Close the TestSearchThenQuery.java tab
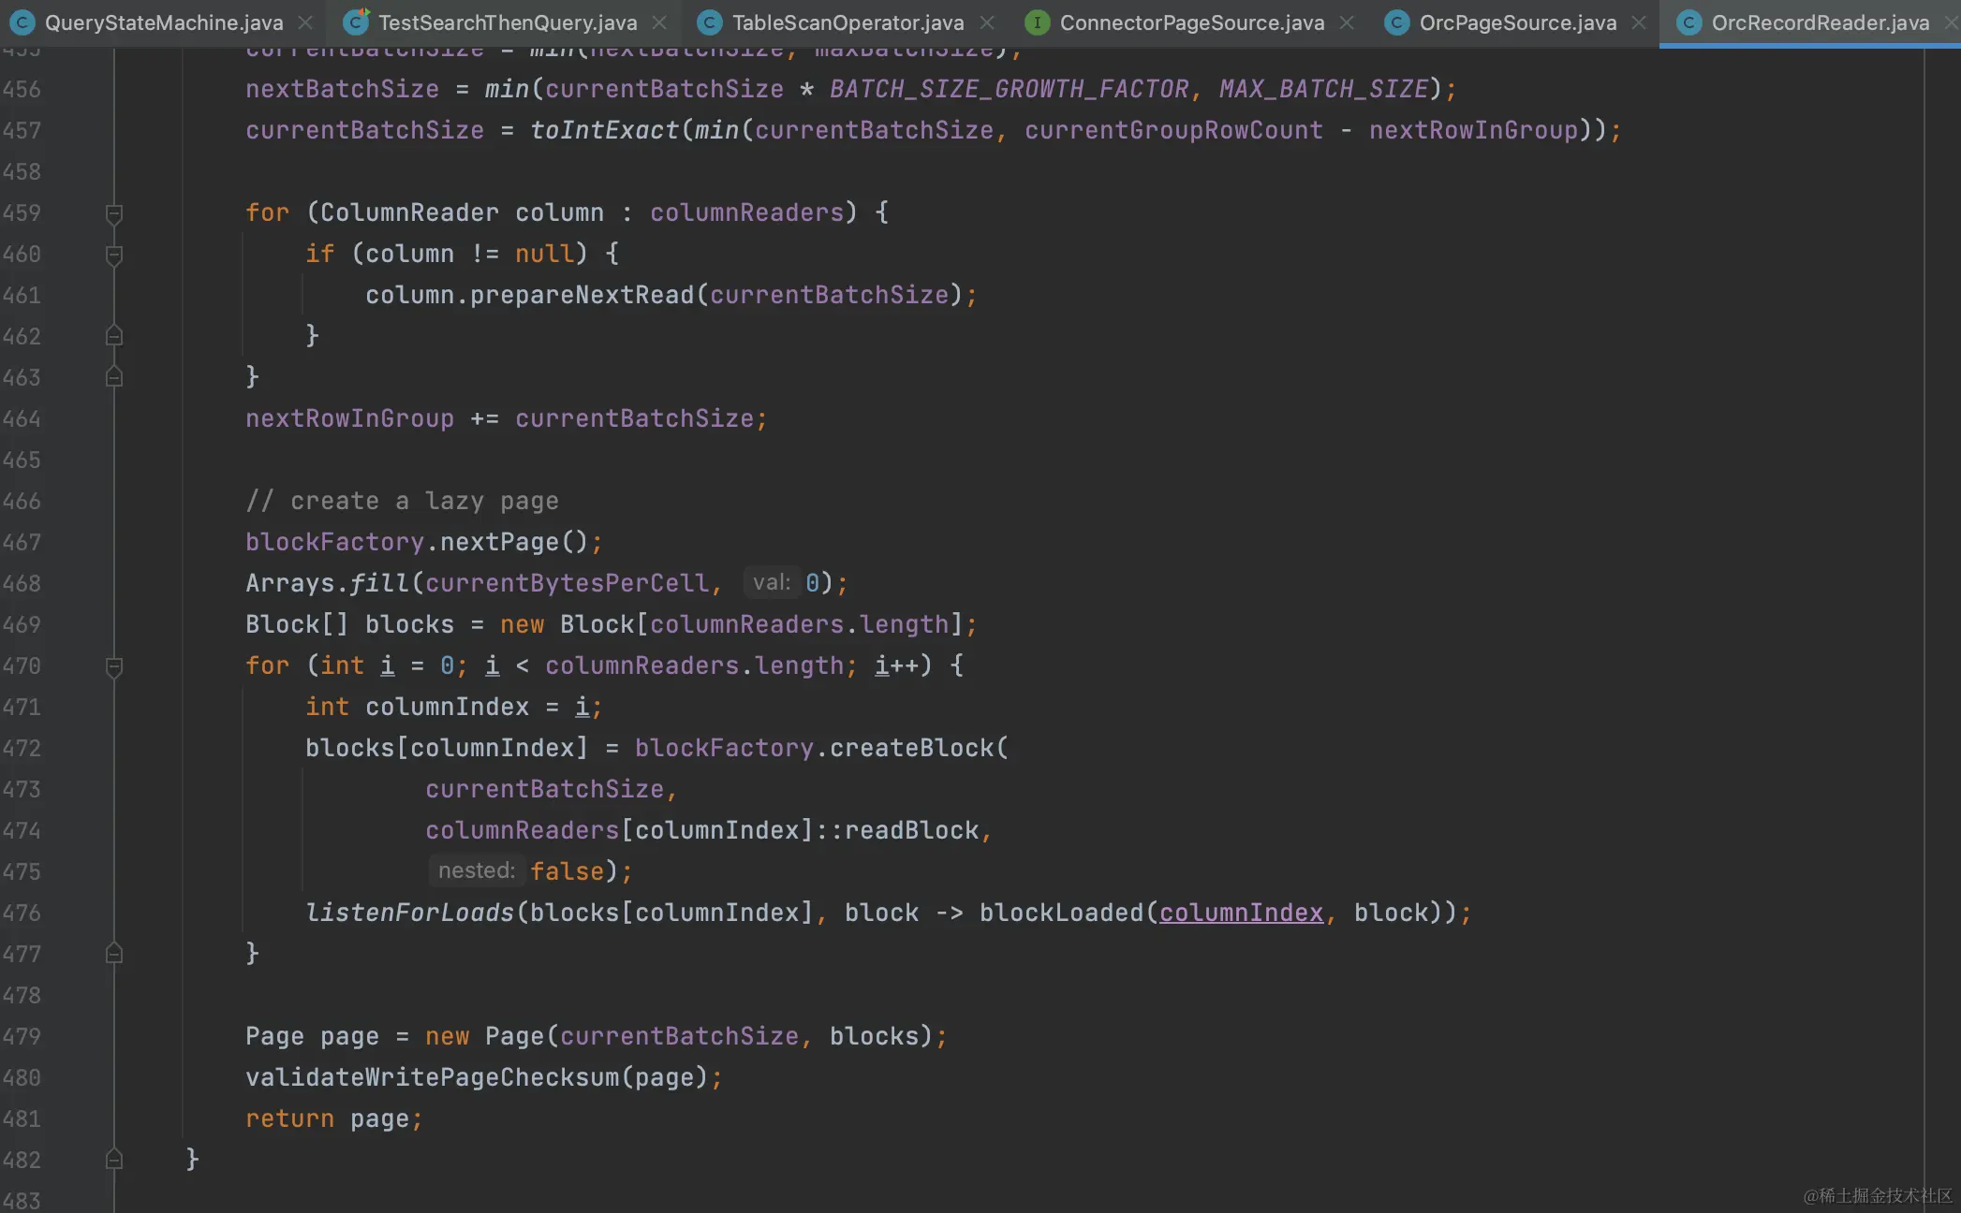Screen dimensions: 1961x1213 (x=659, y=22)
